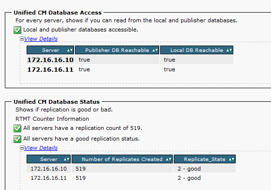Sort by Server in Database Status table
The image size is (271, 190).
[x=67, y=159]
